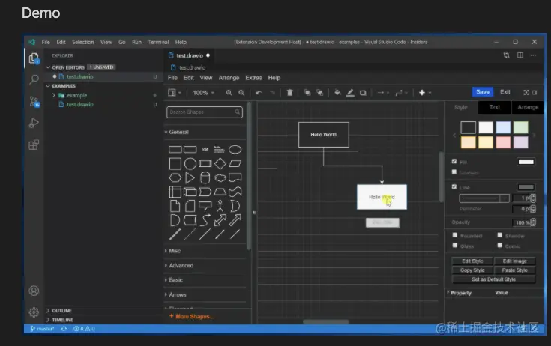Click the Edit Style button
This screenshot has width=551, height=346.
coord(472,261)
